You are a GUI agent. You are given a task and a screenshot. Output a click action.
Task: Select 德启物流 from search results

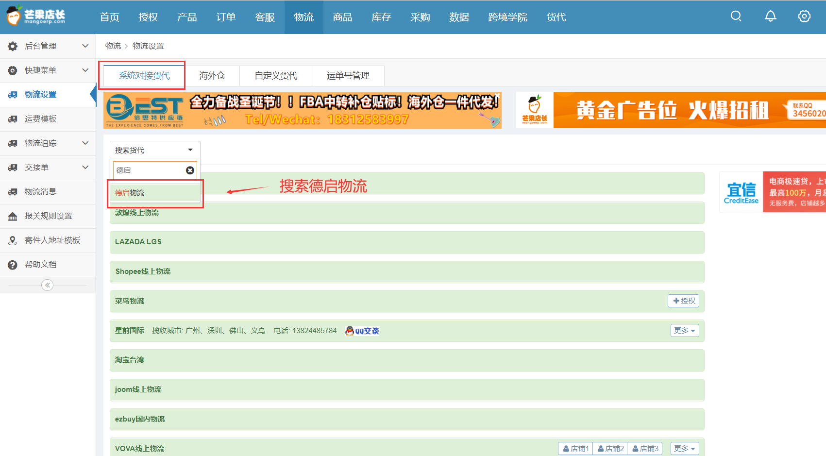point(155,193)
